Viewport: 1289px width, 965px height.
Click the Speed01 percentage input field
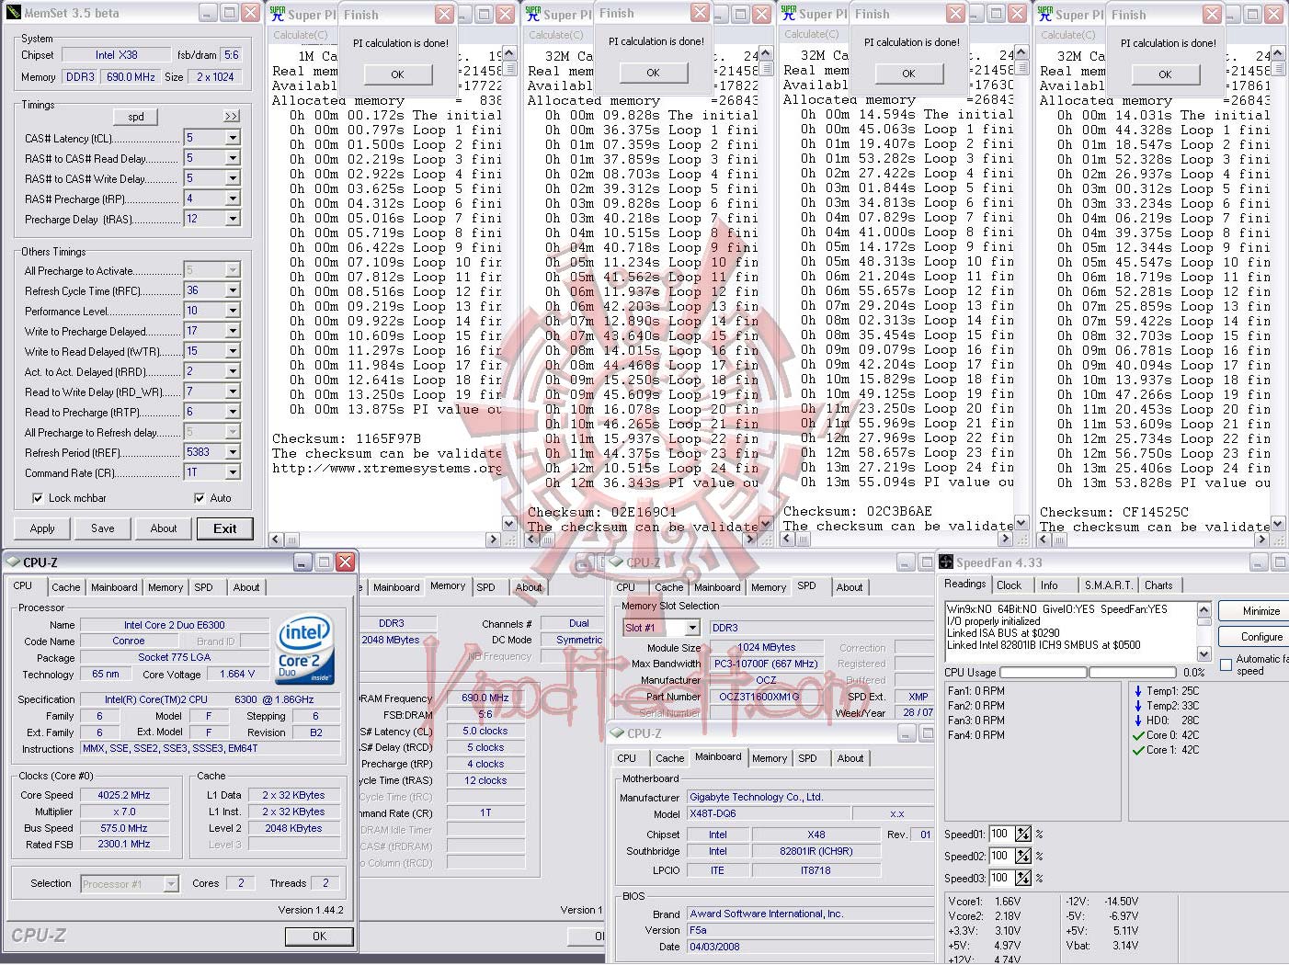click(x=1000, y=834)
